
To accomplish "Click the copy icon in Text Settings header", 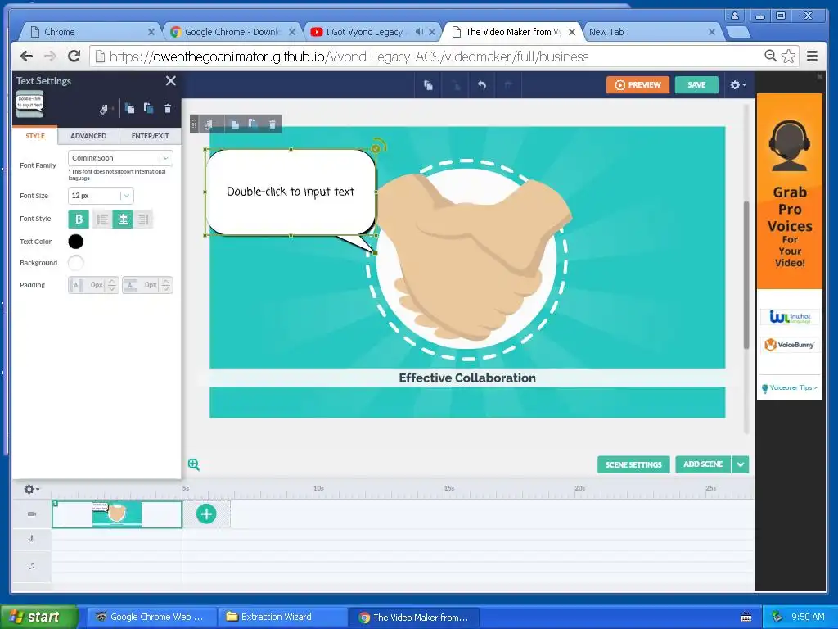I will tap(129, 109).
